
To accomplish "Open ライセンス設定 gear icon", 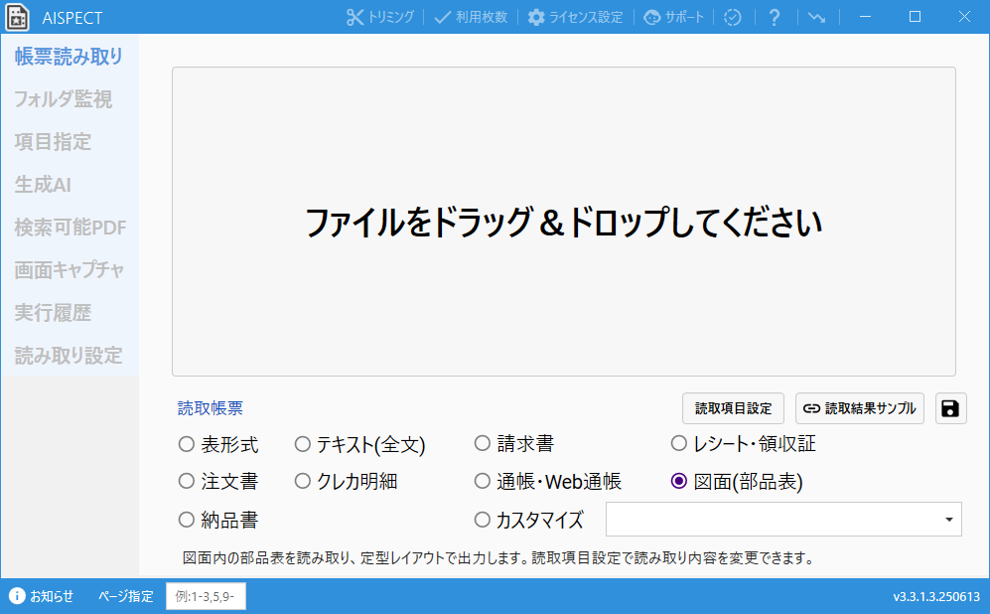I will point(536,17).
